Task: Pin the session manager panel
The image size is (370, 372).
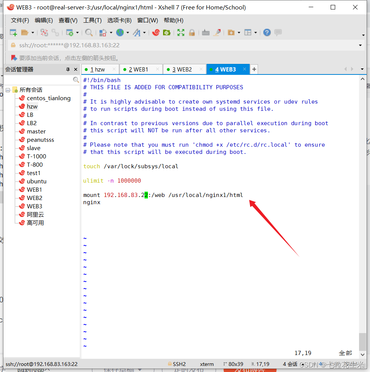Action: [68, 69]
